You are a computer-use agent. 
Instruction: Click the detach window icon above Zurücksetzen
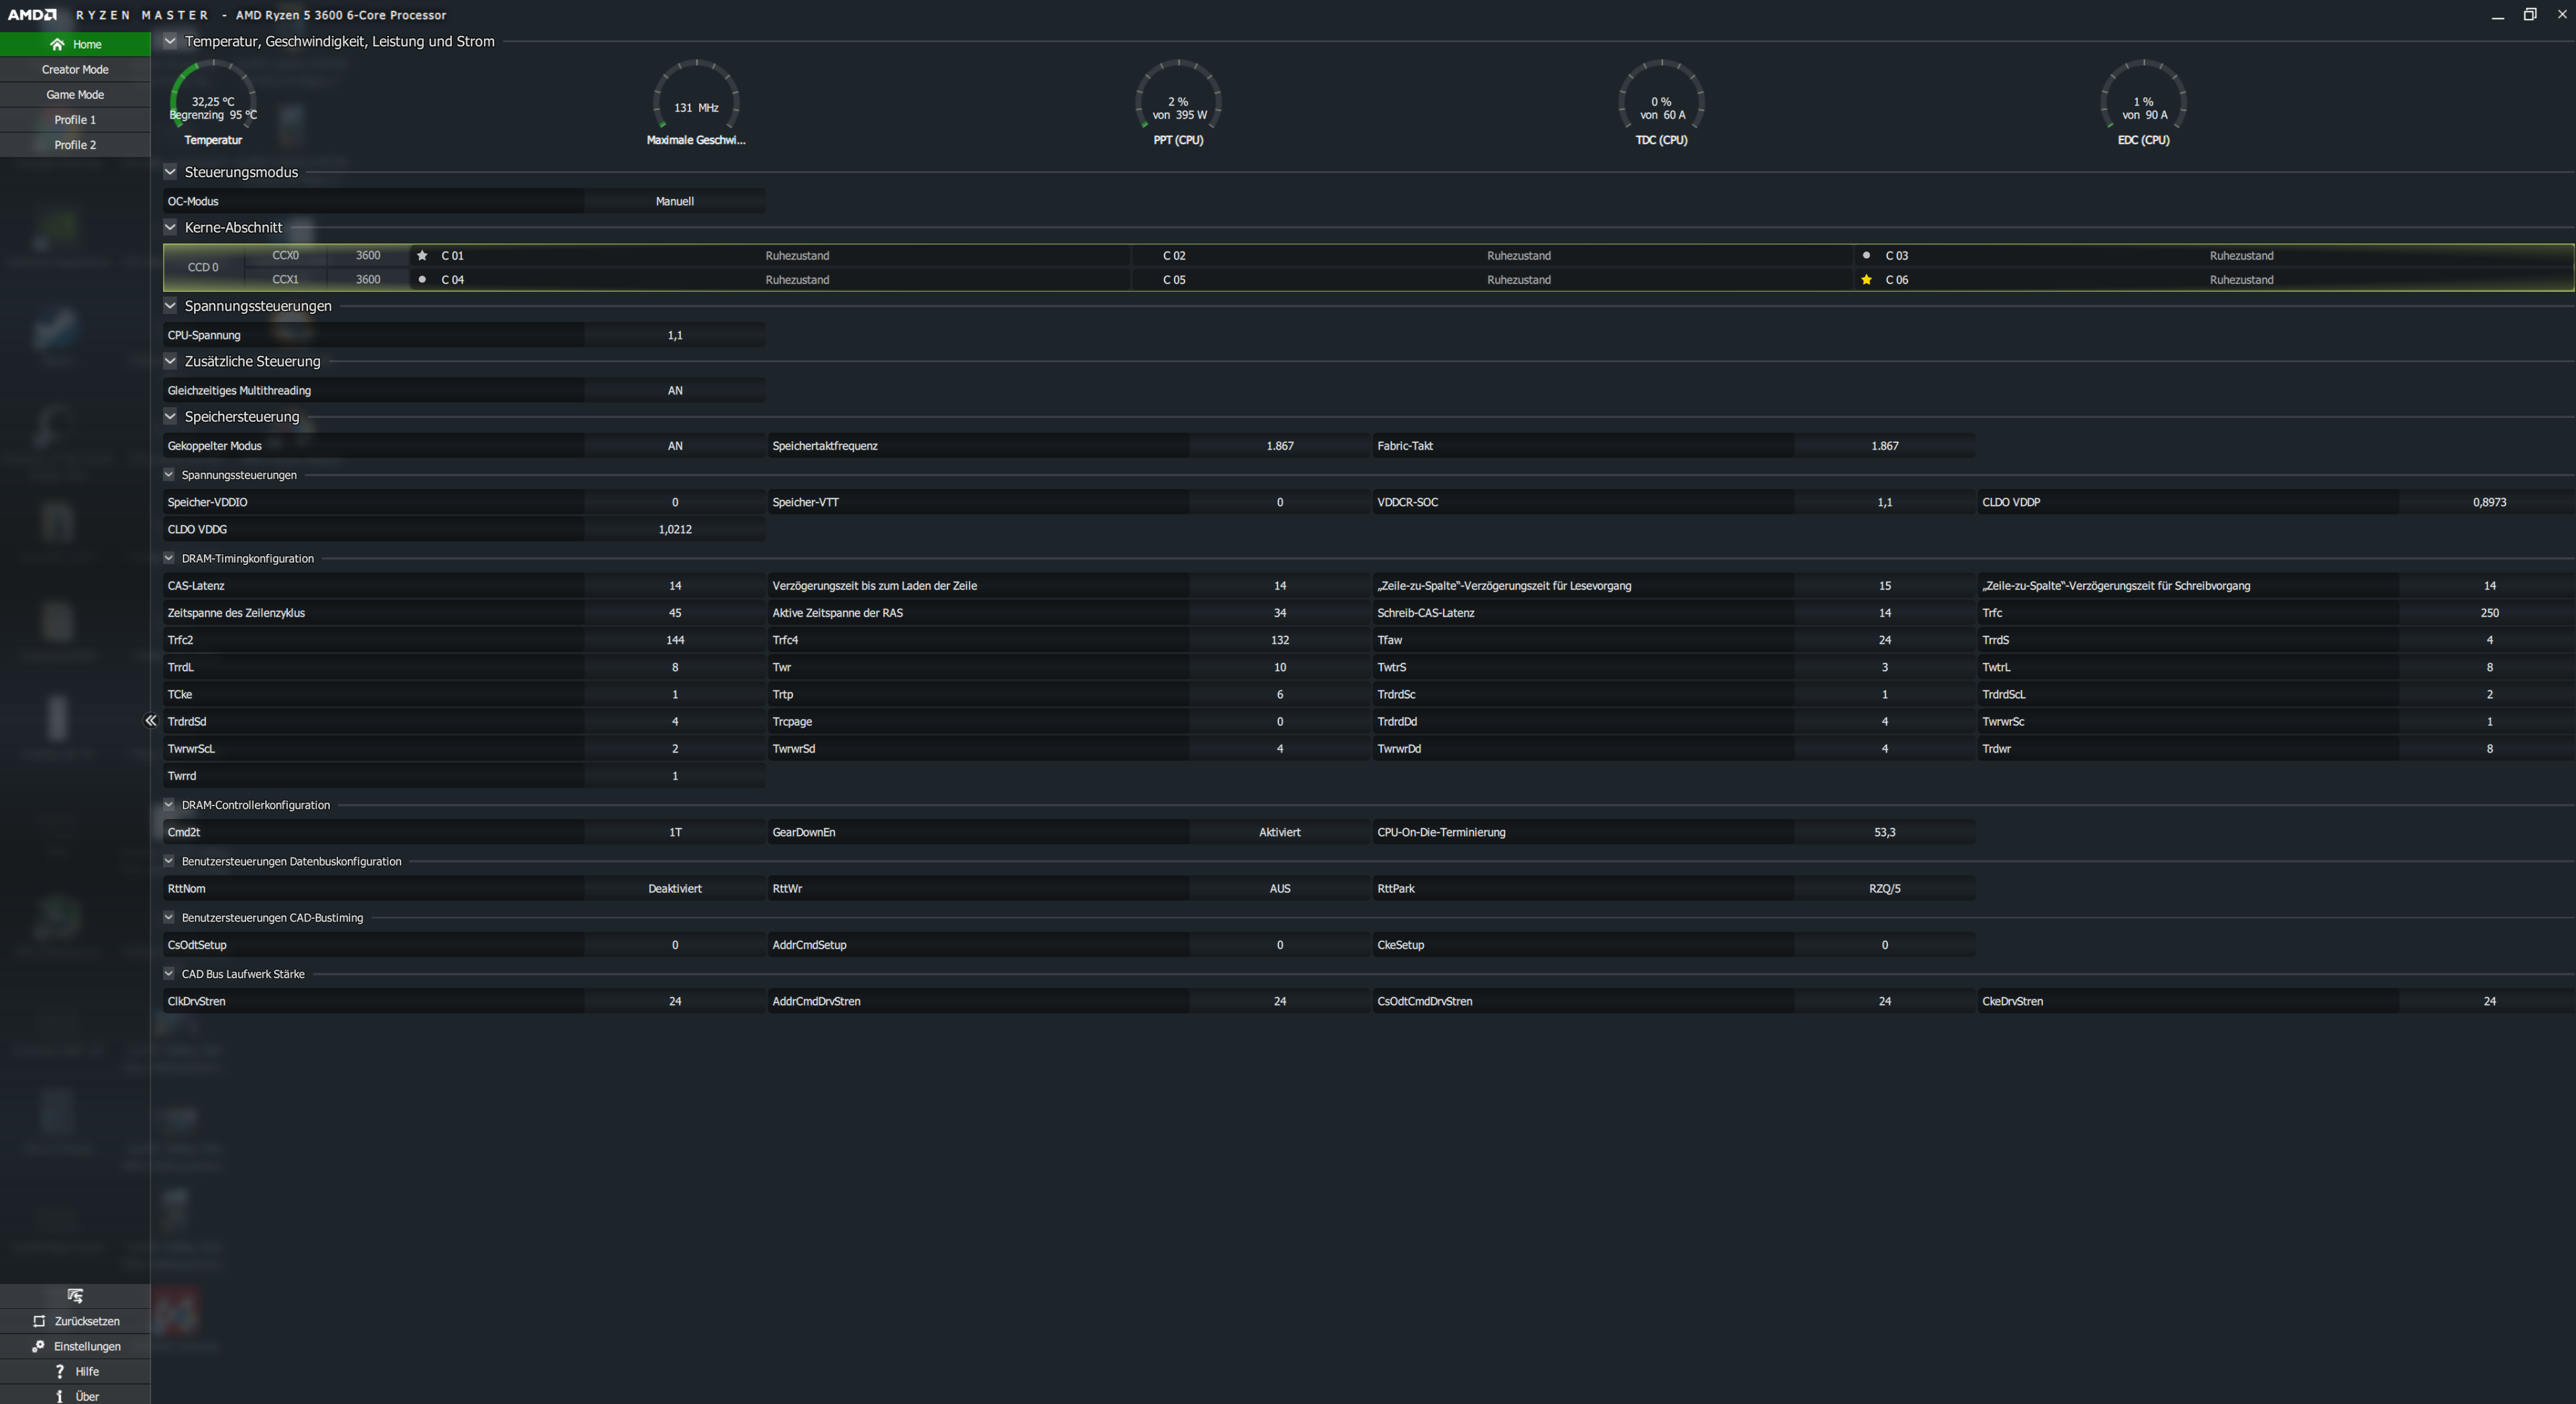pos(75,1295)
